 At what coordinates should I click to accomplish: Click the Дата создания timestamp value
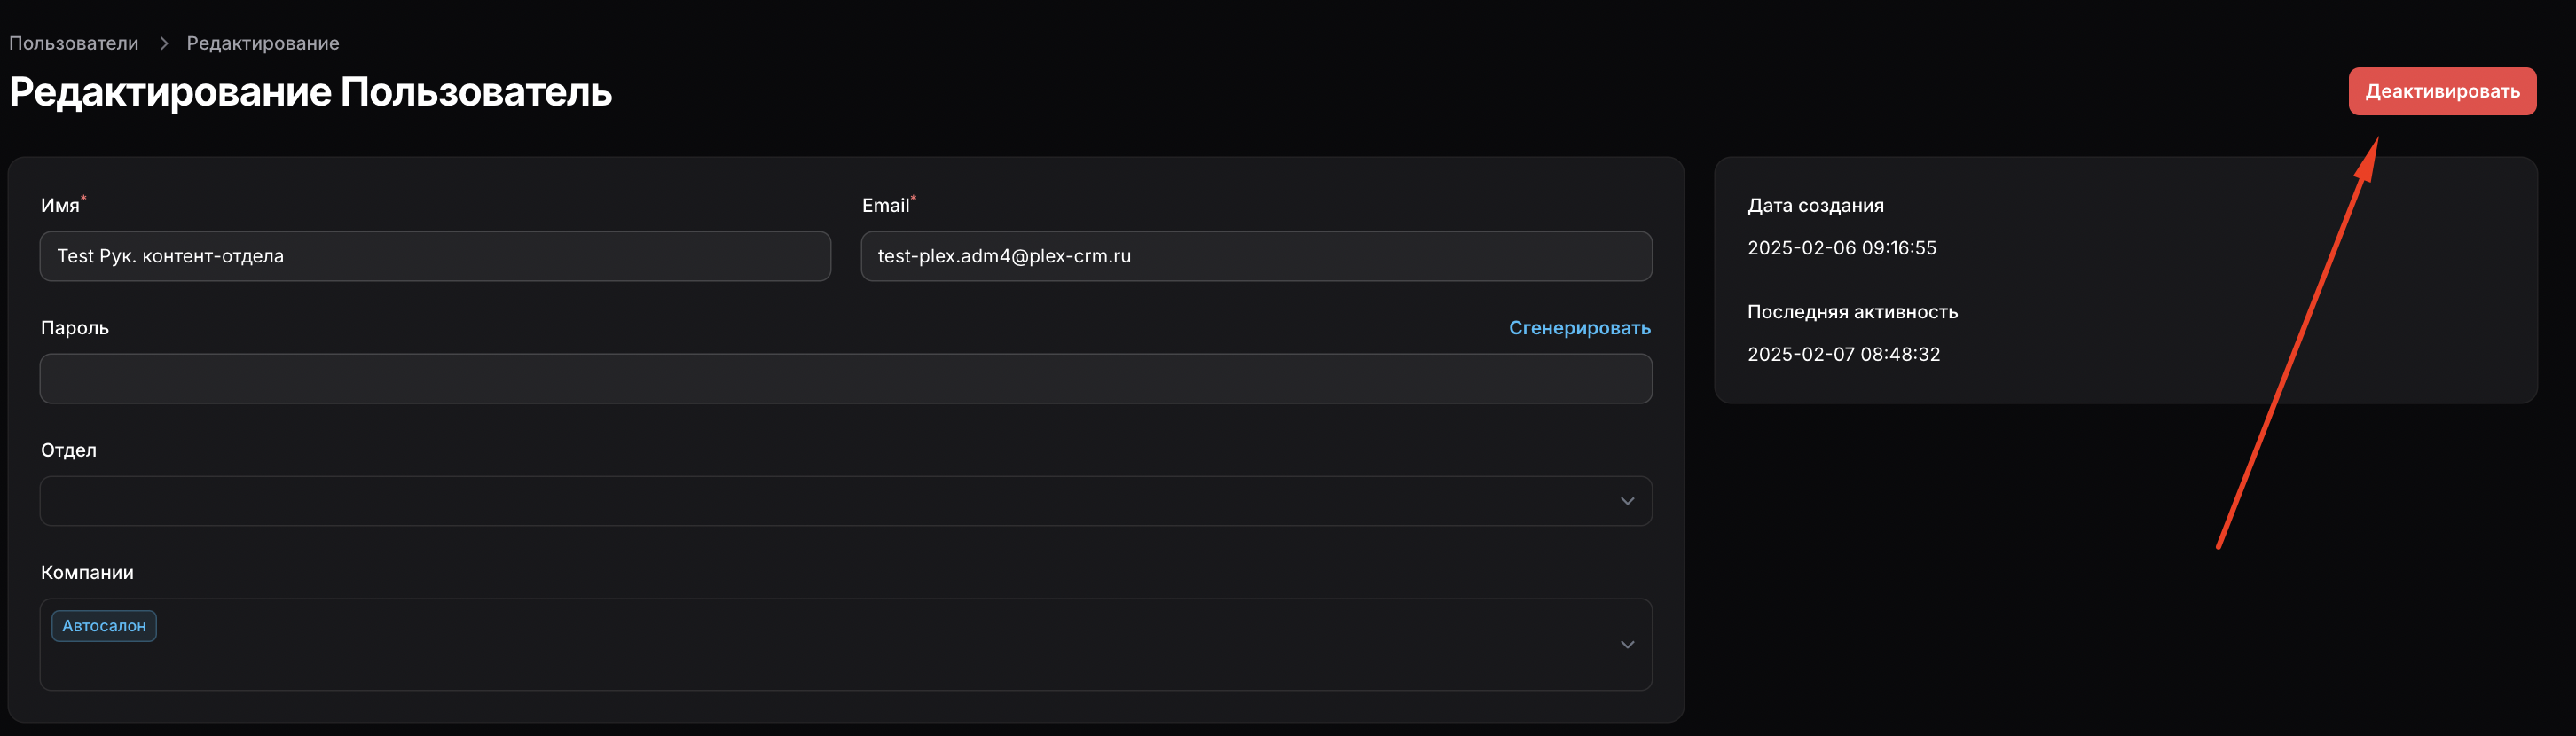1841,248
